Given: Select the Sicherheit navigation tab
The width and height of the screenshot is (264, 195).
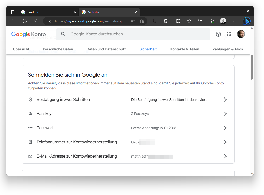Looking at the screenshot, I should click(148, 49).
